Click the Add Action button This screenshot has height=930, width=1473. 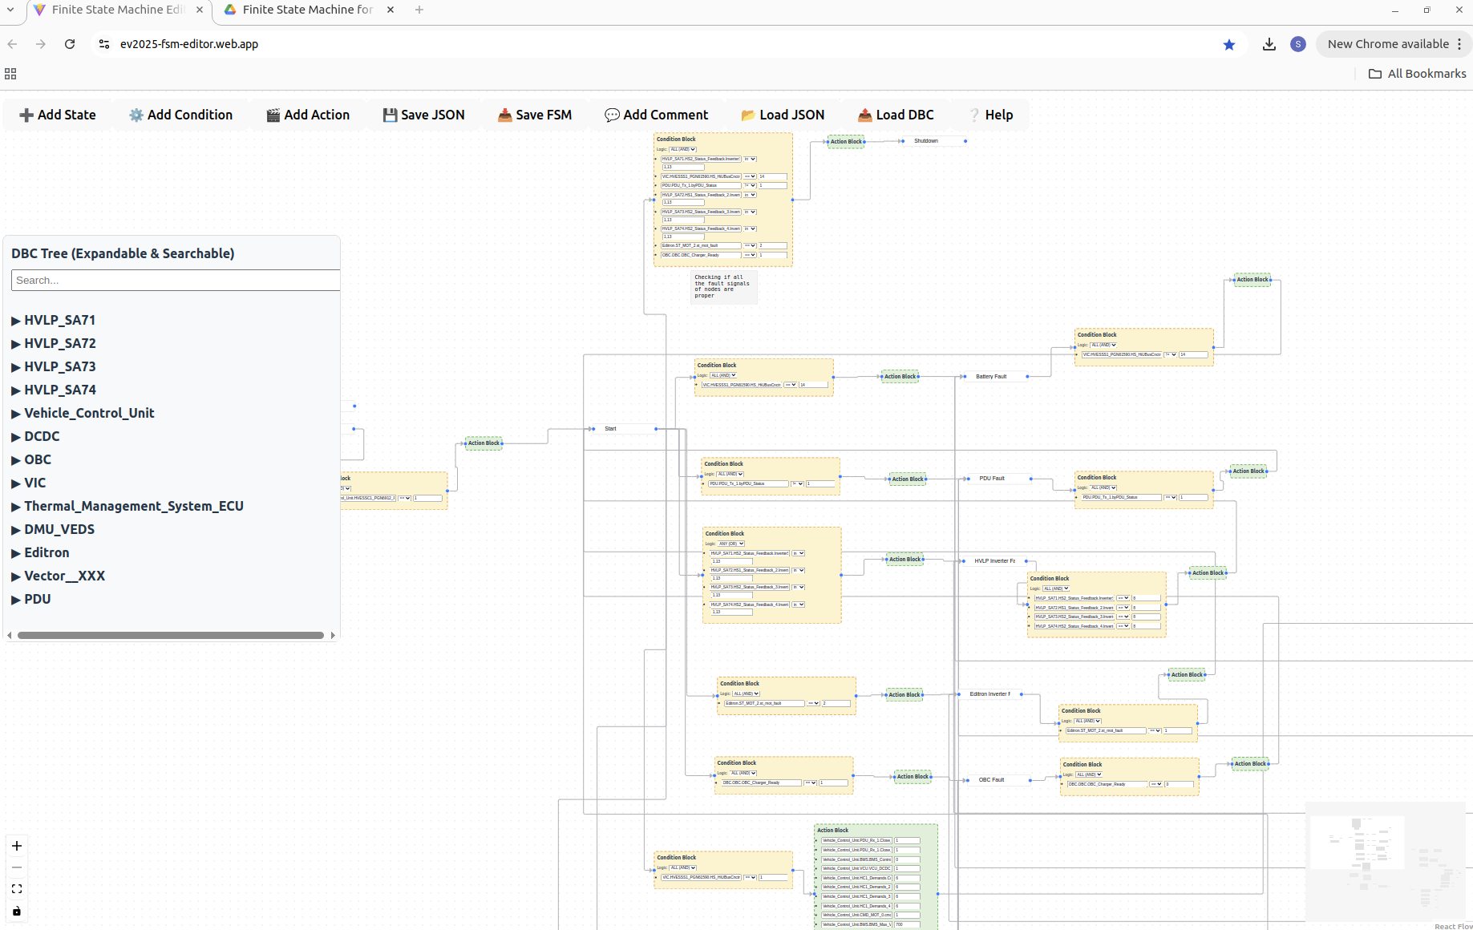point(308,115)
